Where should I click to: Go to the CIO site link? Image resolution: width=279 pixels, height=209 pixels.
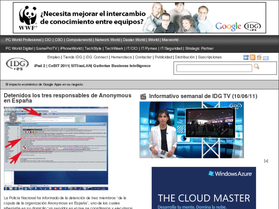click(x=48, y=39)
